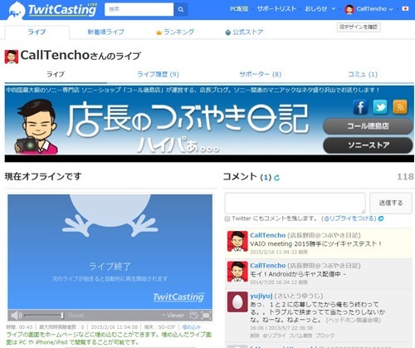Enable the Twitter にもコメント checkbox
Screen dimensions: 415x348
coord(227,218)
